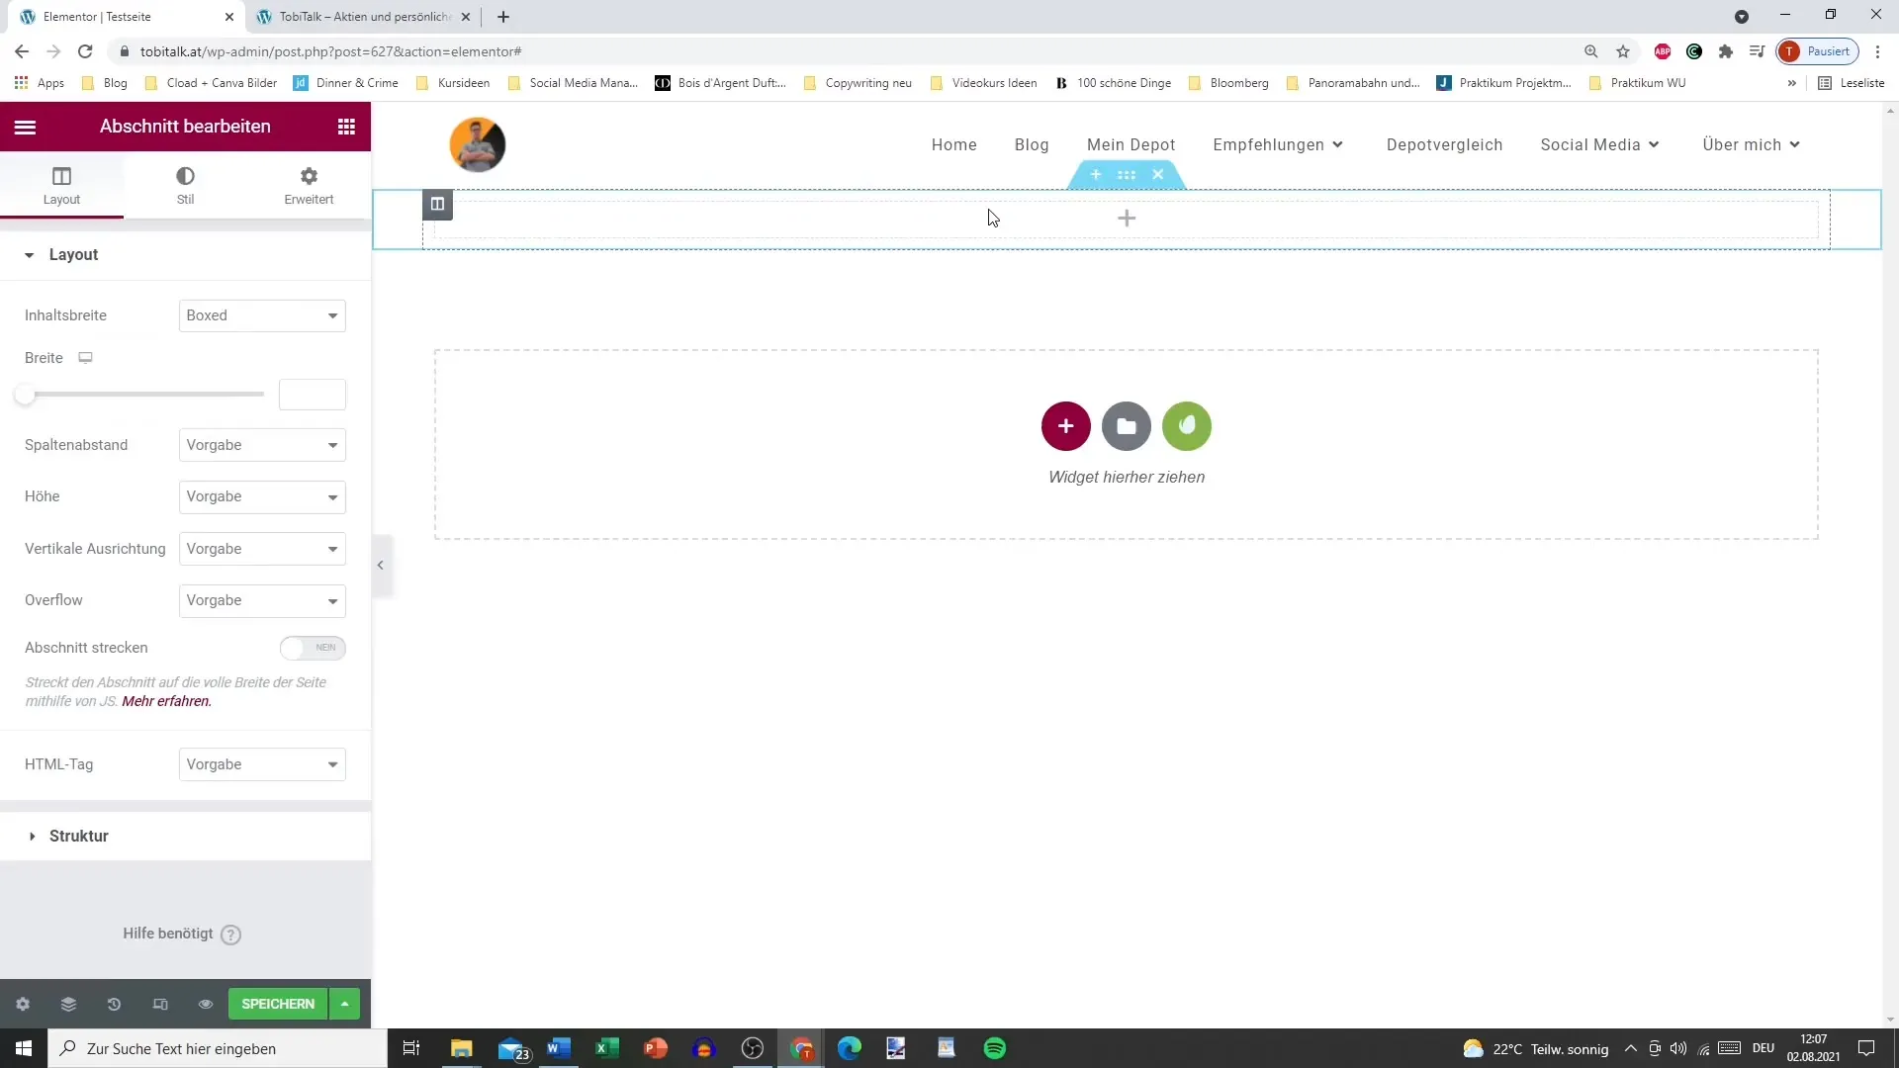
Task: Click Mein Depot menu item
Action: click(x=1130, y=144)
